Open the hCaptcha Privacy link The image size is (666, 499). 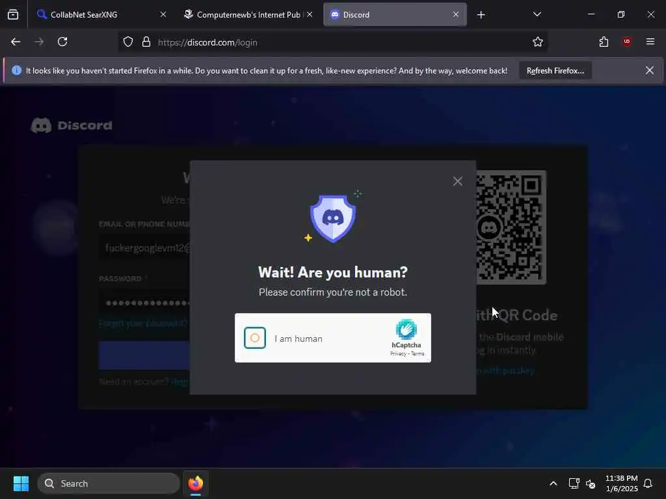pyautogui.click(x=398, y=354)
